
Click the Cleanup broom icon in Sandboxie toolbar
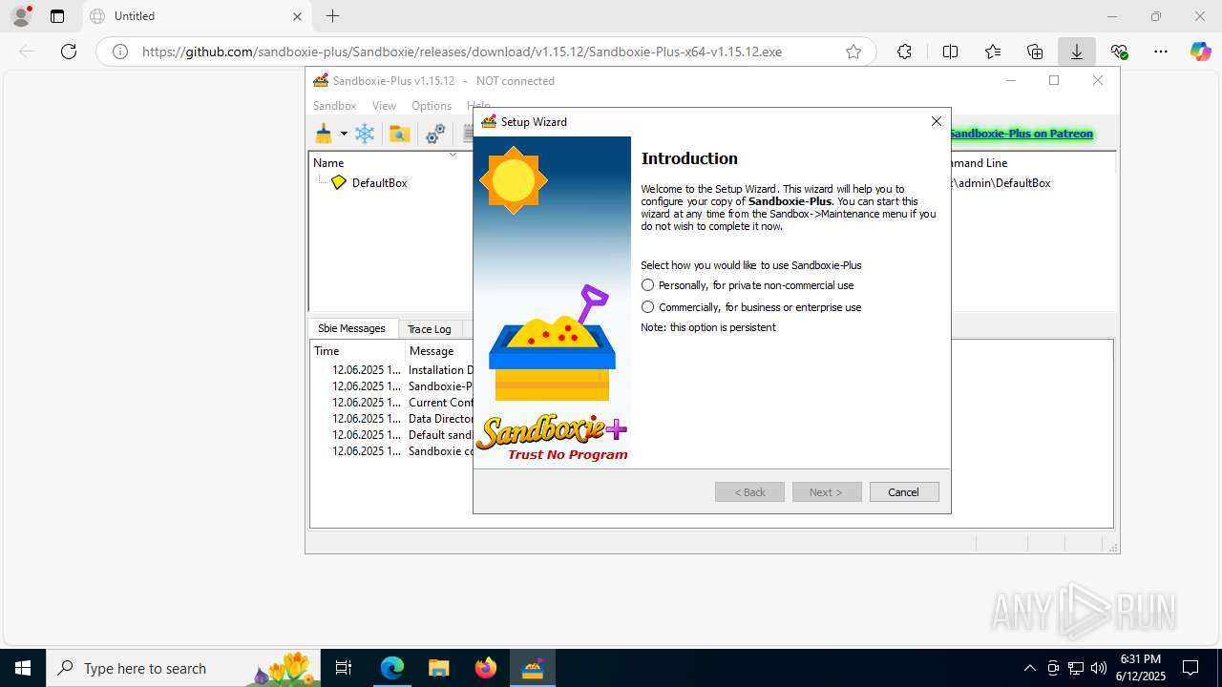324,134
